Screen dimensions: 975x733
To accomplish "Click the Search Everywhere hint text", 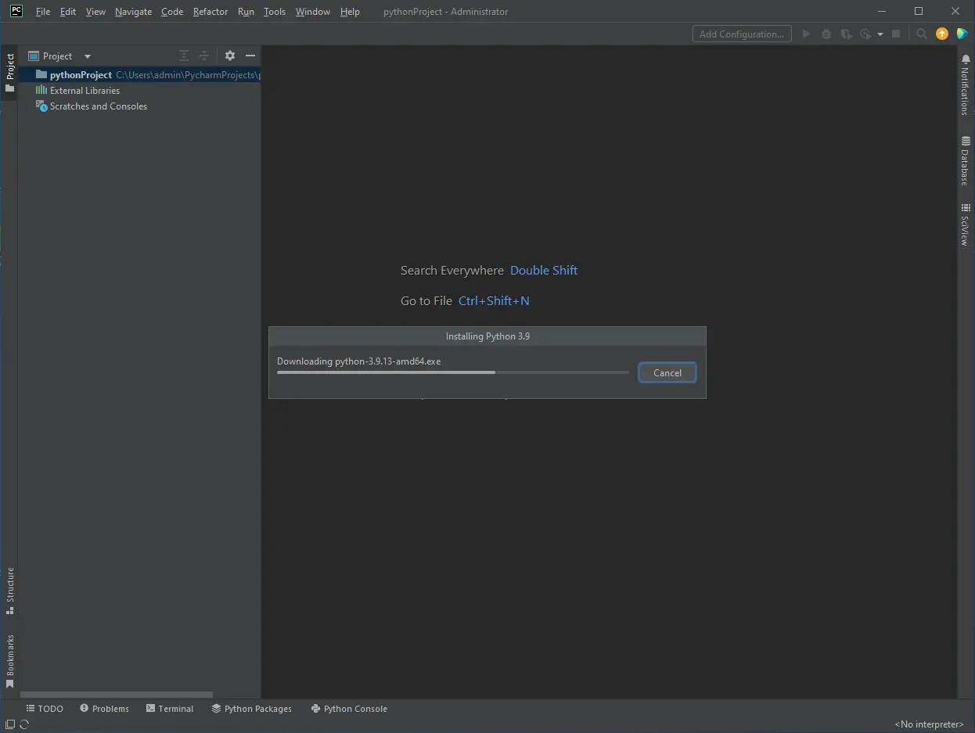I will [x=452, y=270].
